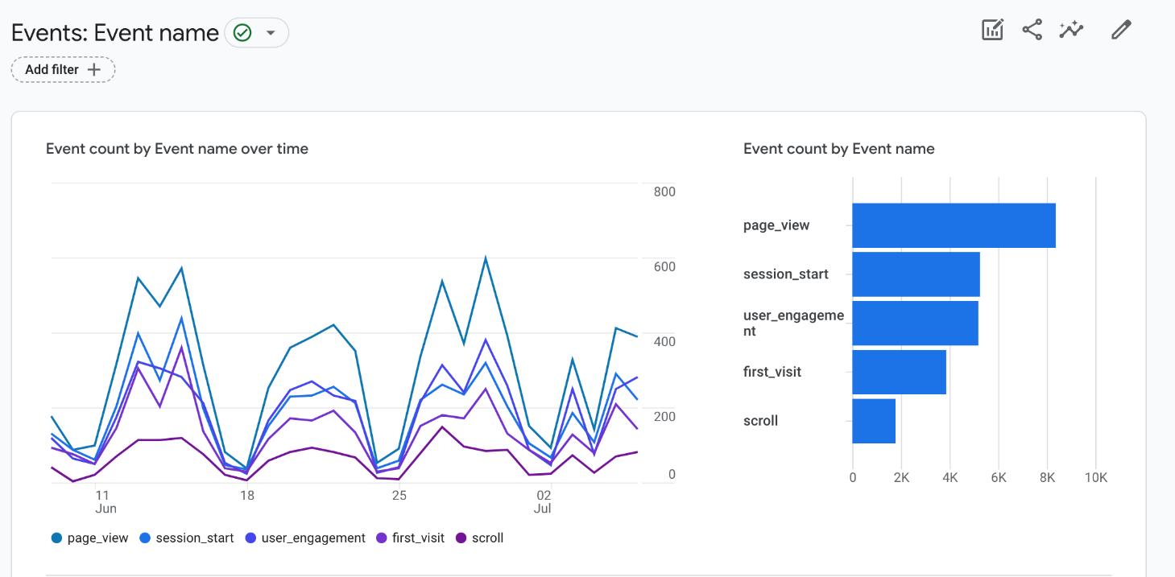Click the green checkmark status icon
Image resolution: width=1175 pixels, height=577 pixels.
tap(242, 33)
